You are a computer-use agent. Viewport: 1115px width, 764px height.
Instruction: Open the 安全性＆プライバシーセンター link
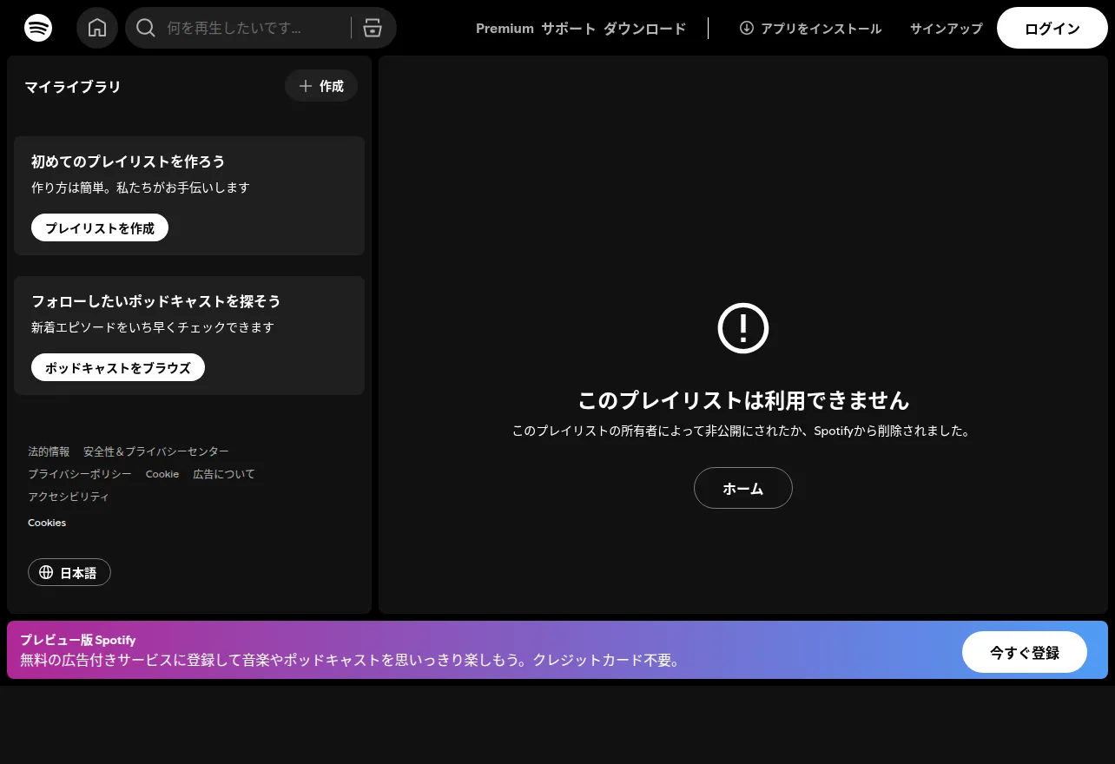click(x=156, y=451)
